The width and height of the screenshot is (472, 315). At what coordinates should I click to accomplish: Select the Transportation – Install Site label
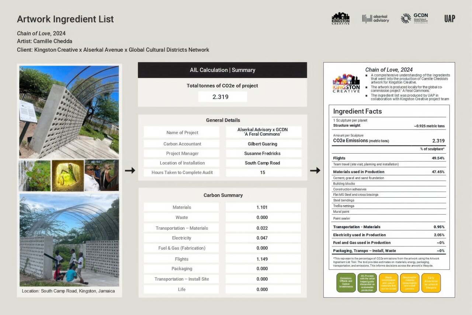point(181,279)
